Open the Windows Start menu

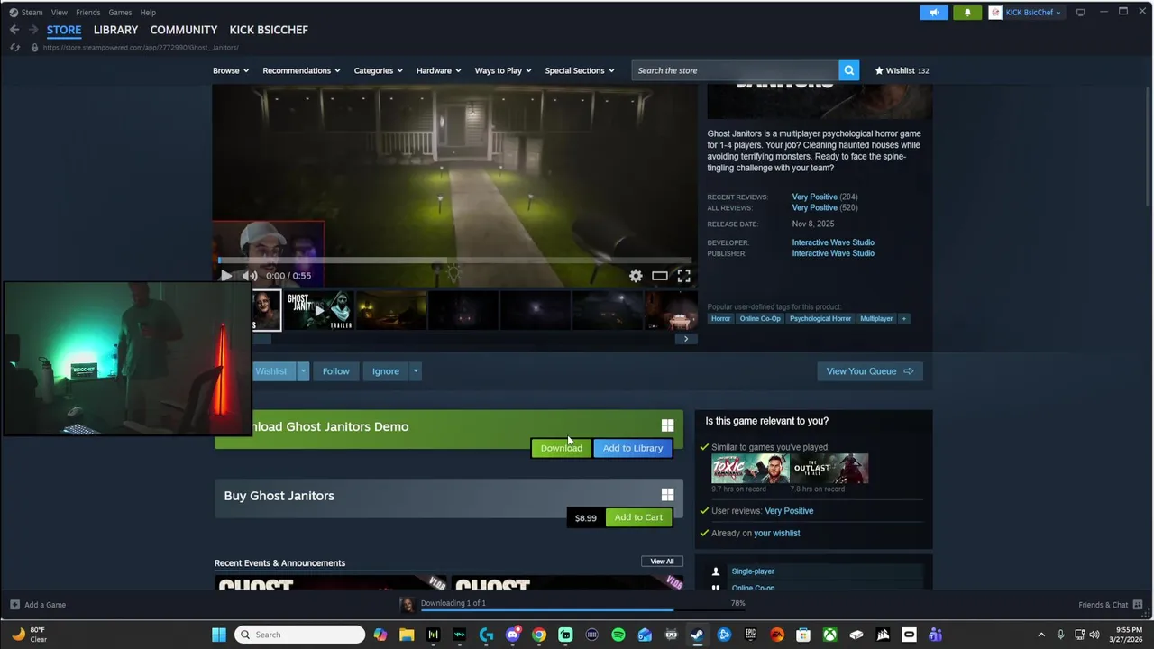point(219,635)
